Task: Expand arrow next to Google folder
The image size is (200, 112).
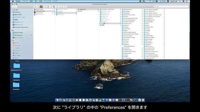Action: (164, 30)
